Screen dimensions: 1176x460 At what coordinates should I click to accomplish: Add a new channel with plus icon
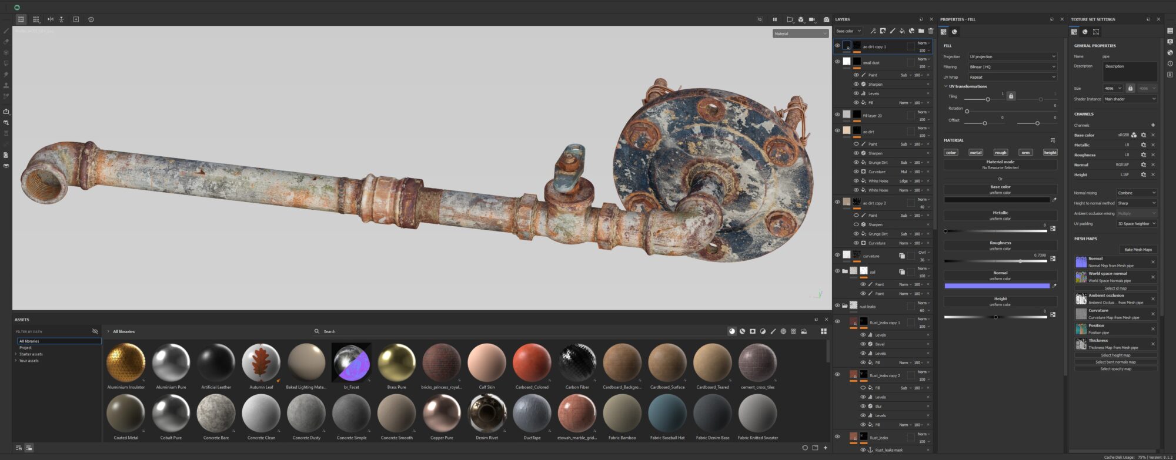(1152, 125)
